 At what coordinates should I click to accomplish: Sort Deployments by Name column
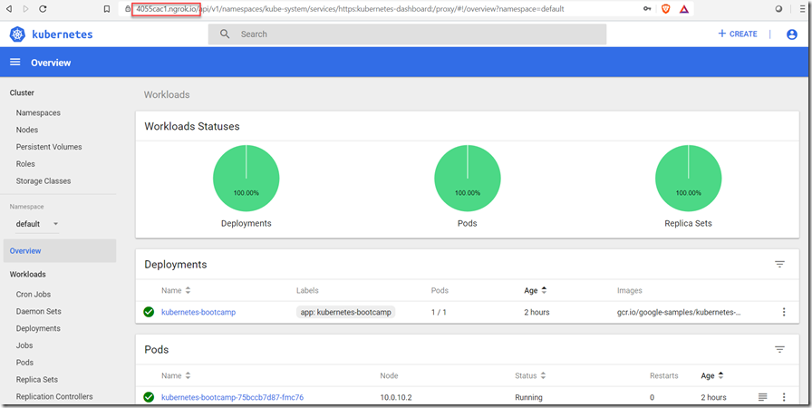pyautogui.click(x=176, y=291)
